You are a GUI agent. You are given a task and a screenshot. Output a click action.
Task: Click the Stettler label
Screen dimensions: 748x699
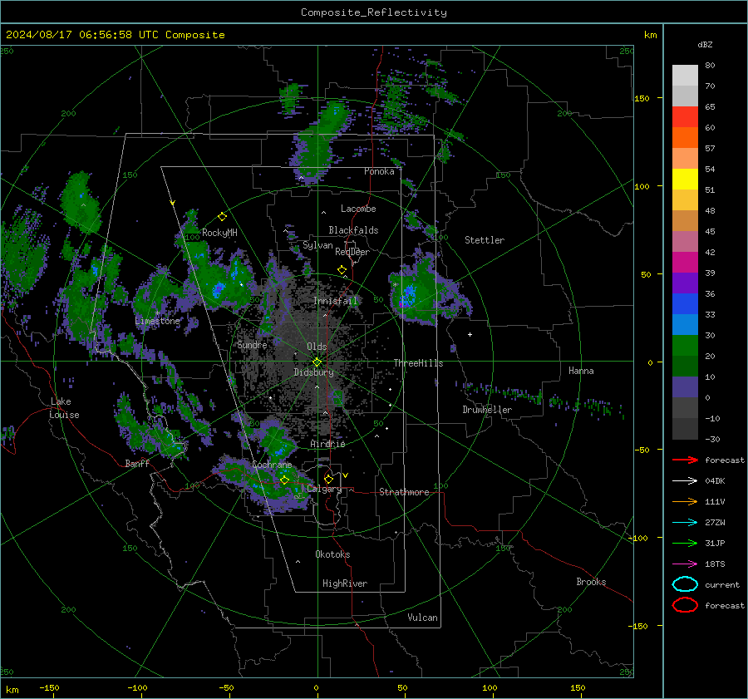[x=485, y=240]
